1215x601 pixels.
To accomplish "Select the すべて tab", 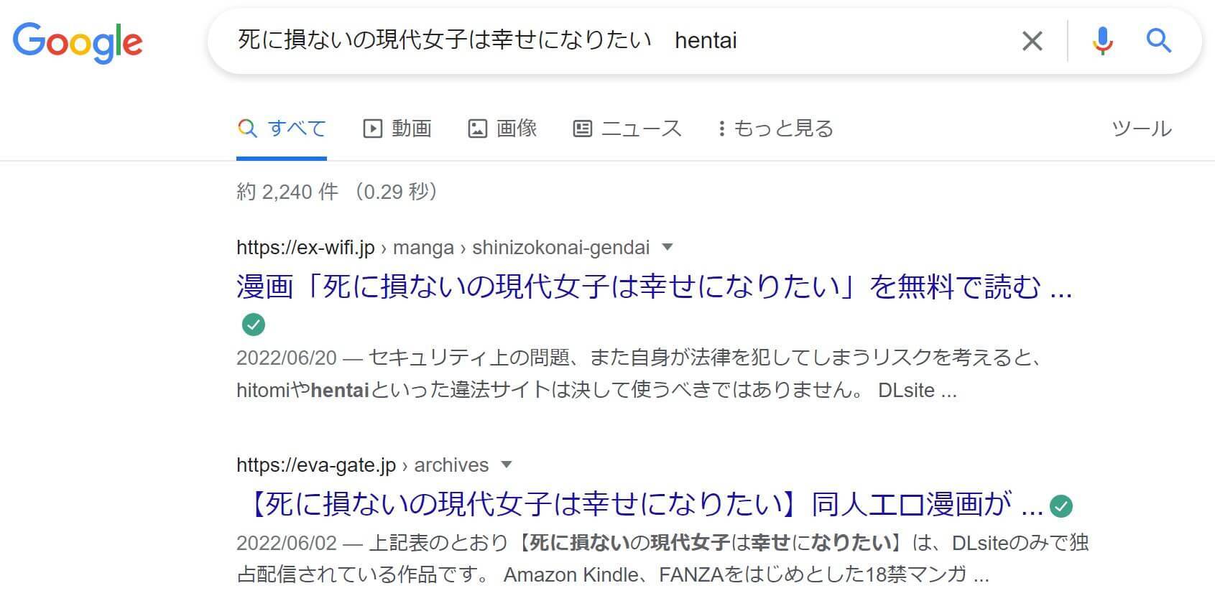I will coord(282,129).
